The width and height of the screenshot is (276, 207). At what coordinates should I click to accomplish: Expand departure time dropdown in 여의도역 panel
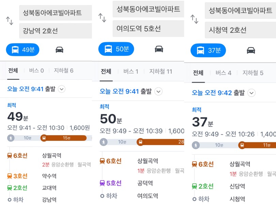tap(158, 92)
